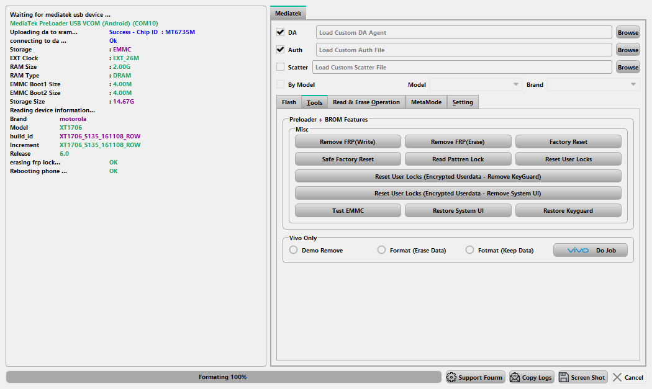The image size is (652, 389).
Task: Open the Model dropdown
Action: [476, 84]
